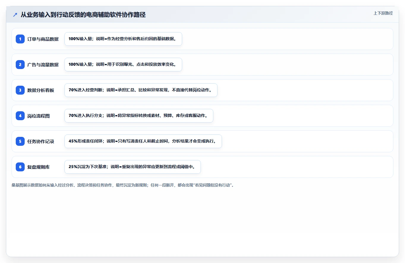Image resolution: width=405 pixels, height=263 pixels.
Task: Select the 复盘规则库 label
Action: 38,167
